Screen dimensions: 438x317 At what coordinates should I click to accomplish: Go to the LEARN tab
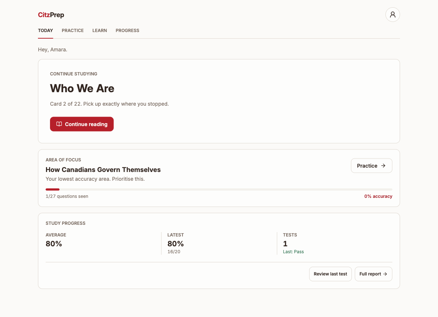pyautogui.click(x=100, y=31)
